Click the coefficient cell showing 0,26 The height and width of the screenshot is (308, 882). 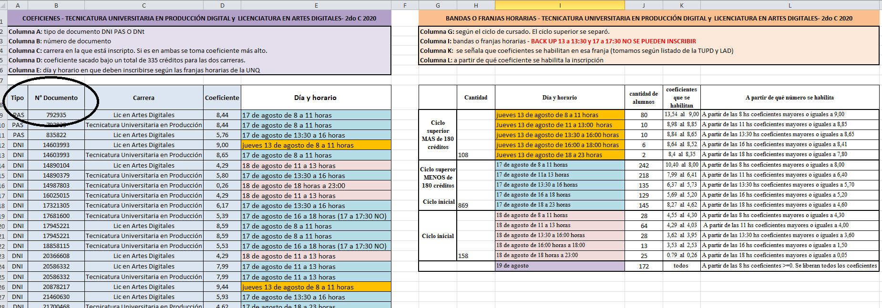click(x=222, y=185)
